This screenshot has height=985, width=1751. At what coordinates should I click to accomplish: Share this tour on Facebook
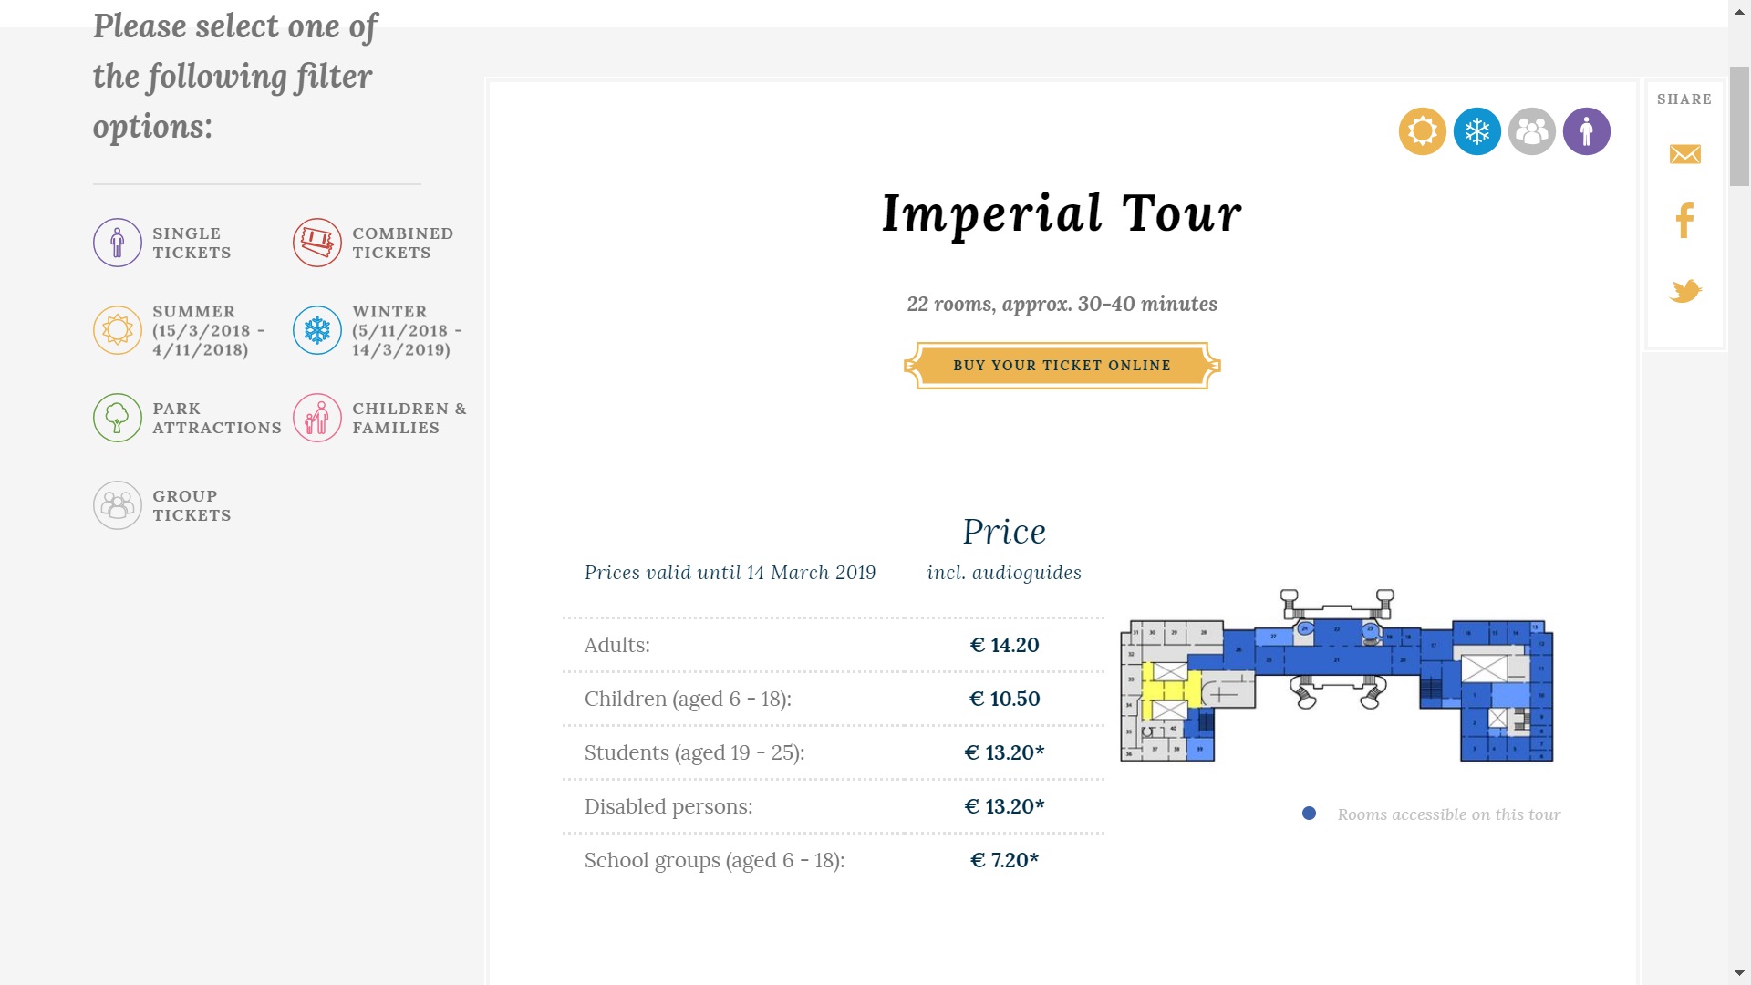(x=1684, y=221)
